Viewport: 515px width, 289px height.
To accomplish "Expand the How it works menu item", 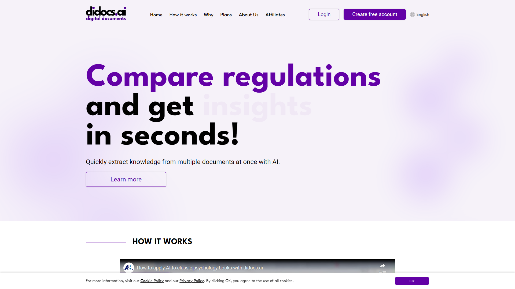I will pyautogui.click(x=183, y=14).
